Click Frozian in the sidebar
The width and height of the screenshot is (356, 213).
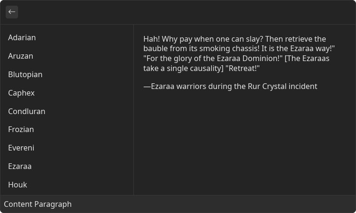pyautogui.click(x=67, y=130)
